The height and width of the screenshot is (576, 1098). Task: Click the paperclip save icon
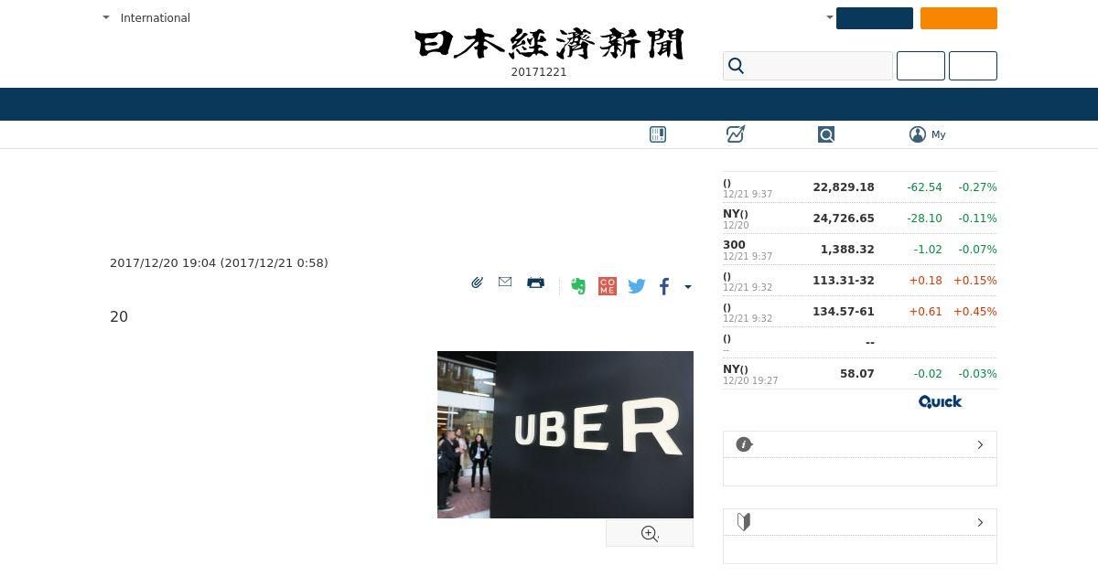coord(477,283)
